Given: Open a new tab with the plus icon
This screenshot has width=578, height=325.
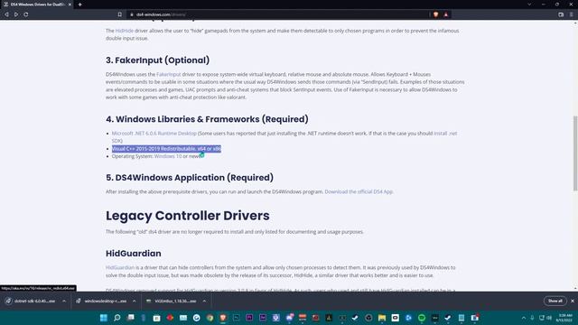Looking at the screenshot, I should 80,5.
